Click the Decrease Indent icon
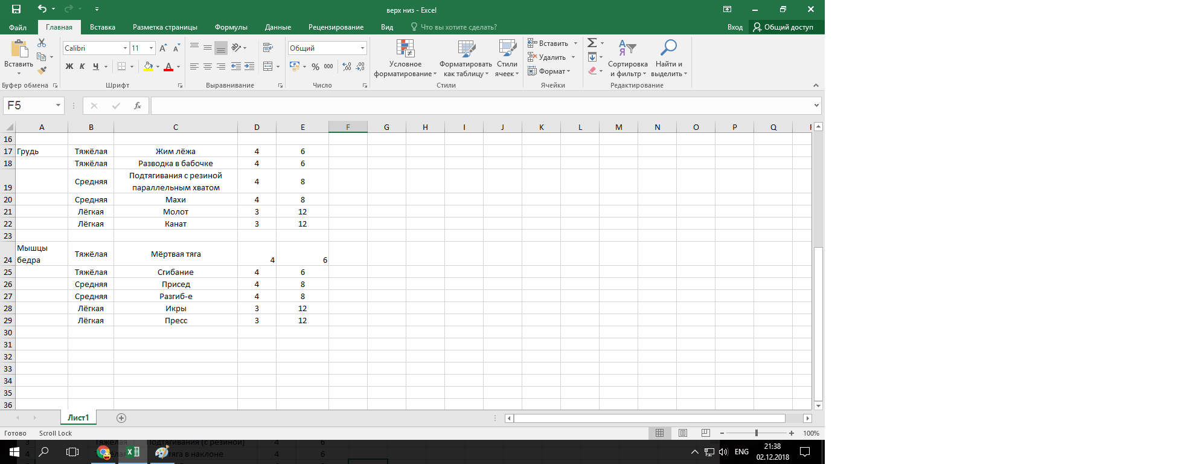The image size is (1181, 464). click(236, 66)
